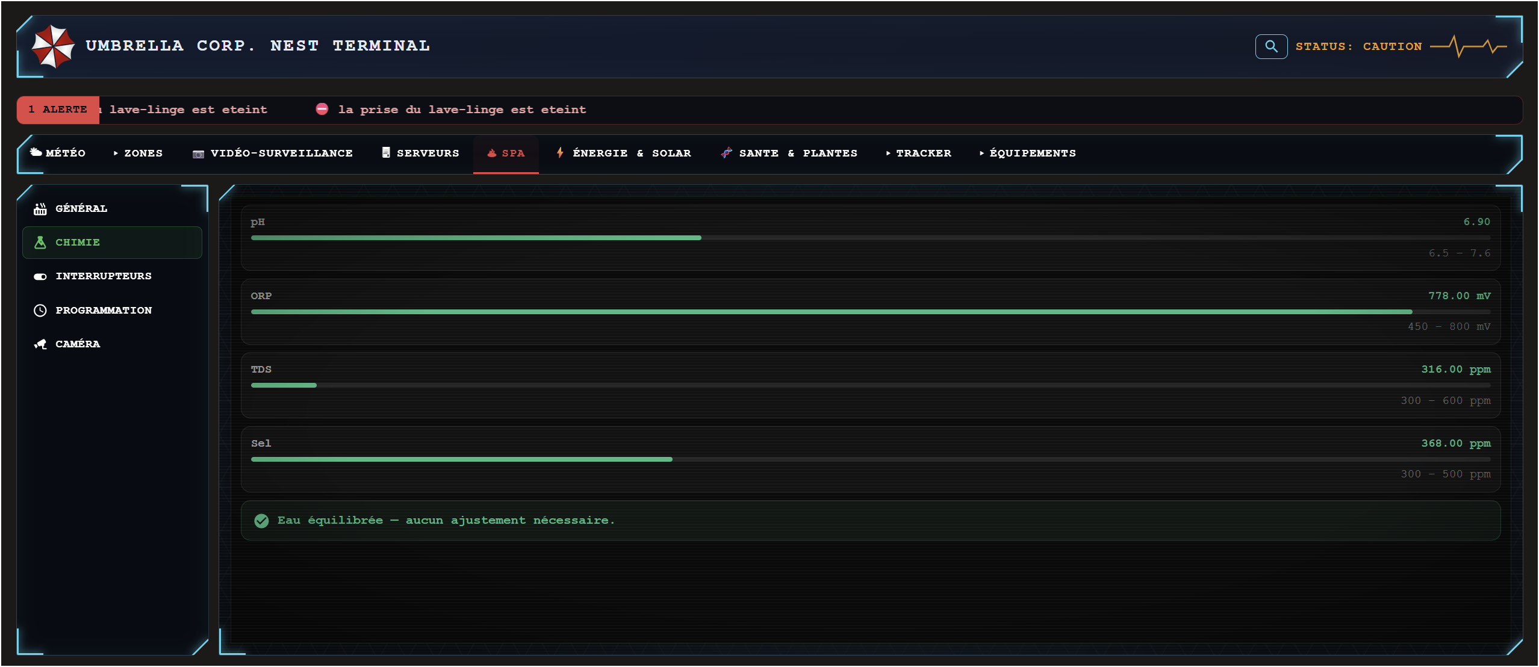Click the clock icon beside Programmation
The width and height of the screenshot is (1539, 667).
click(x=40, y=310)
